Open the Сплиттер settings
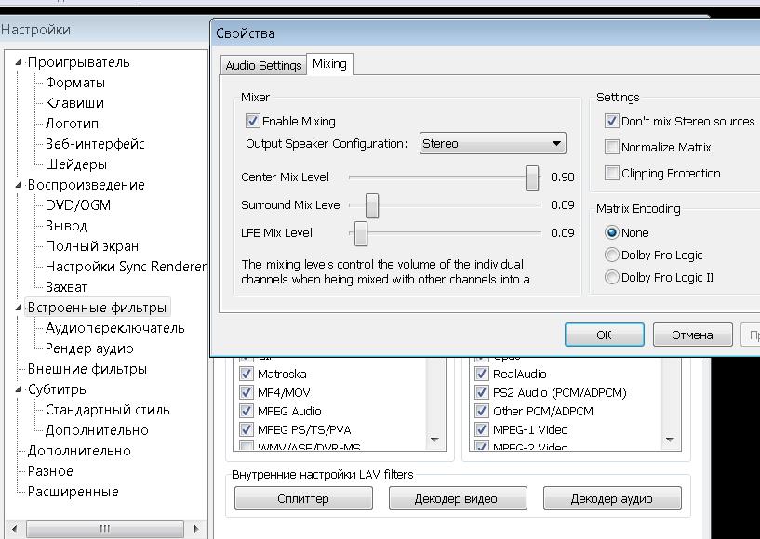760x539 pixels. [x=303, y=498]
